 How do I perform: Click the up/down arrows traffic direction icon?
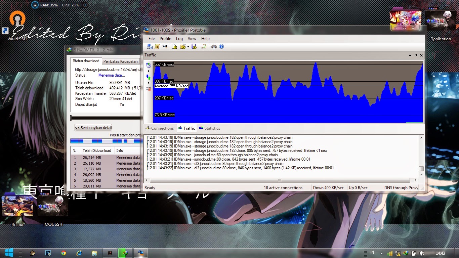pyautogui.click(x=149, y=77)
